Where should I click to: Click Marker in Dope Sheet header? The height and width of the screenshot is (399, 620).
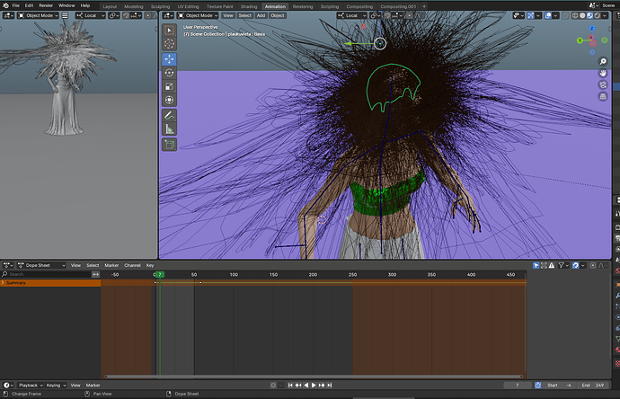pos(111,265)
